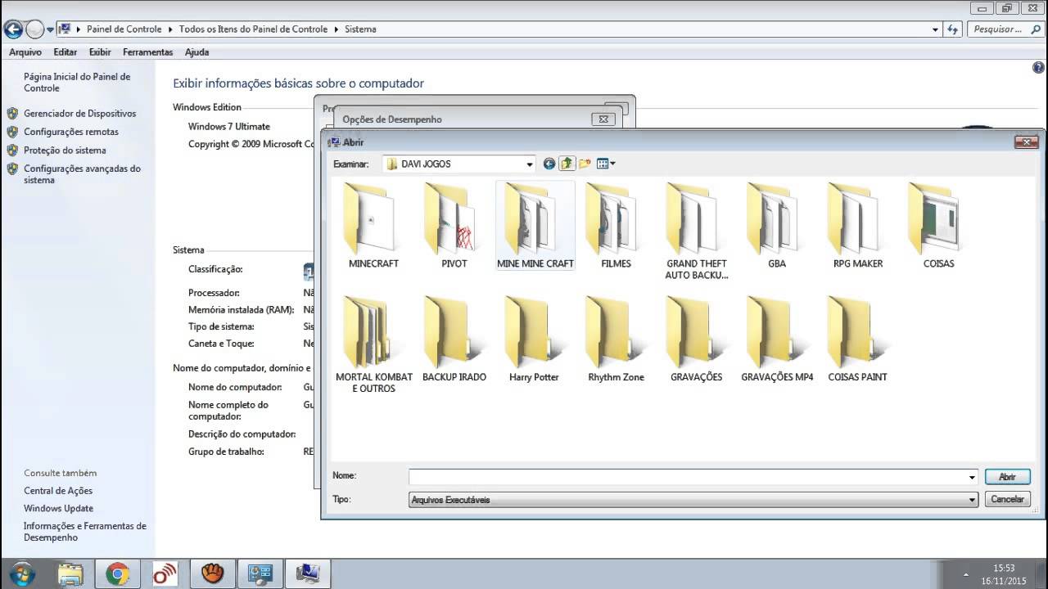Screen dimensions: 1048x589
Task: Open the GRAND THEFT AUTO BACKU... folder
Action: click(x=696, y=231)
